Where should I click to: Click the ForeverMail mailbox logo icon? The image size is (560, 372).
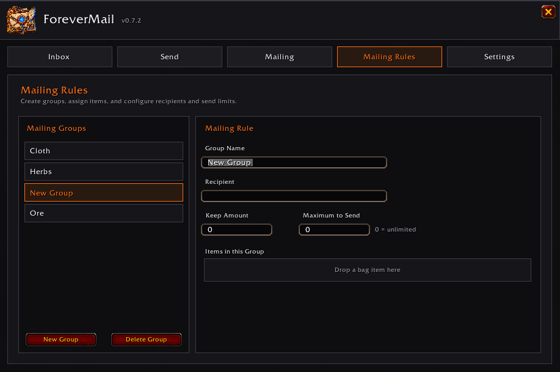click(21, 20)
